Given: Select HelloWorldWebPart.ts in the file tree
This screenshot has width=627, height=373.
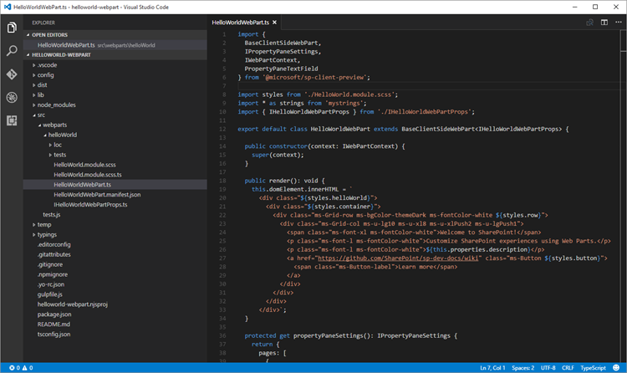Looking at the screenshot, I should pyautogui.click(x=115, y=185).
